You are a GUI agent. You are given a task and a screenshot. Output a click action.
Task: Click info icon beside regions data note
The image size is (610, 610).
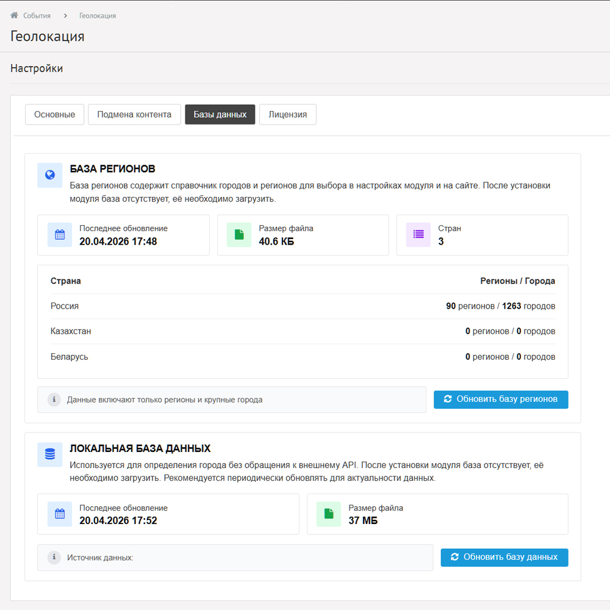(54, 400)
